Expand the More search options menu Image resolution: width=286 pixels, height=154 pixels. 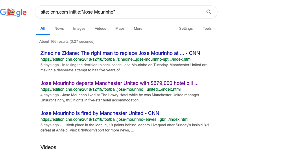pyautogui.click(x=138, y=29)
